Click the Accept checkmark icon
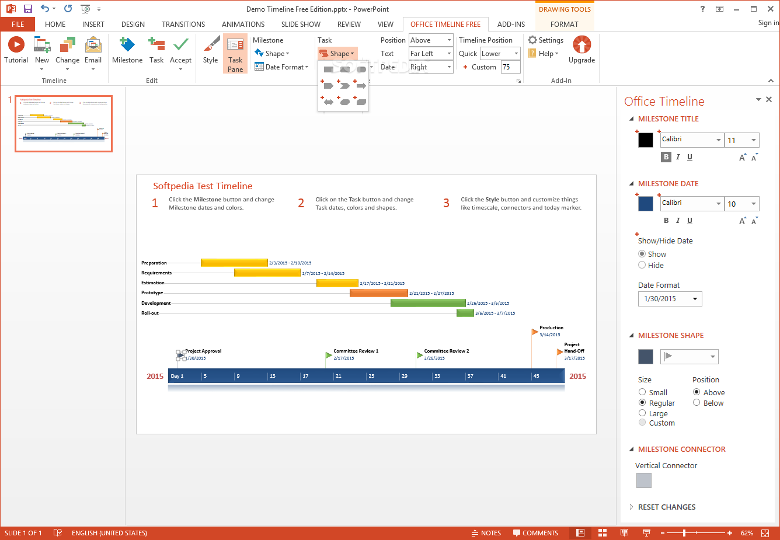Viewport: 780px width, 540px height. click(x=181, y=44)
